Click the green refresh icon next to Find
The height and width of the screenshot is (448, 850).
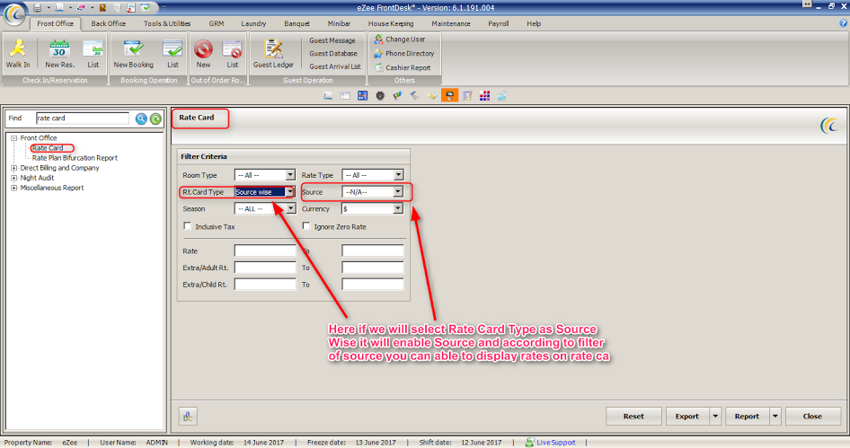click(x=155, y=119)
